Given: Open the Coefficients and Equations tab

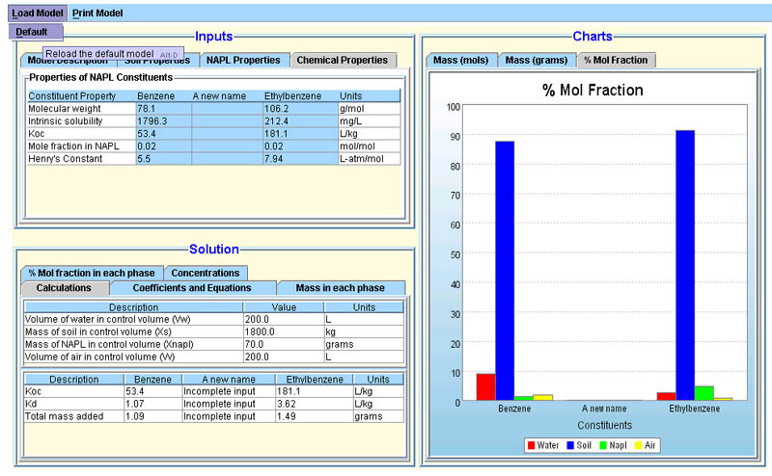Looking at the screenshot, I should [192, 288].
